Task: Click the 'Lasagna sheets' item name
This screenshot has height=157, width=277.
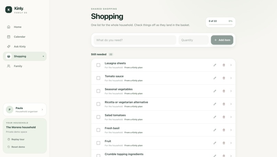Action: pyautogui.click(x=115, y=63)
